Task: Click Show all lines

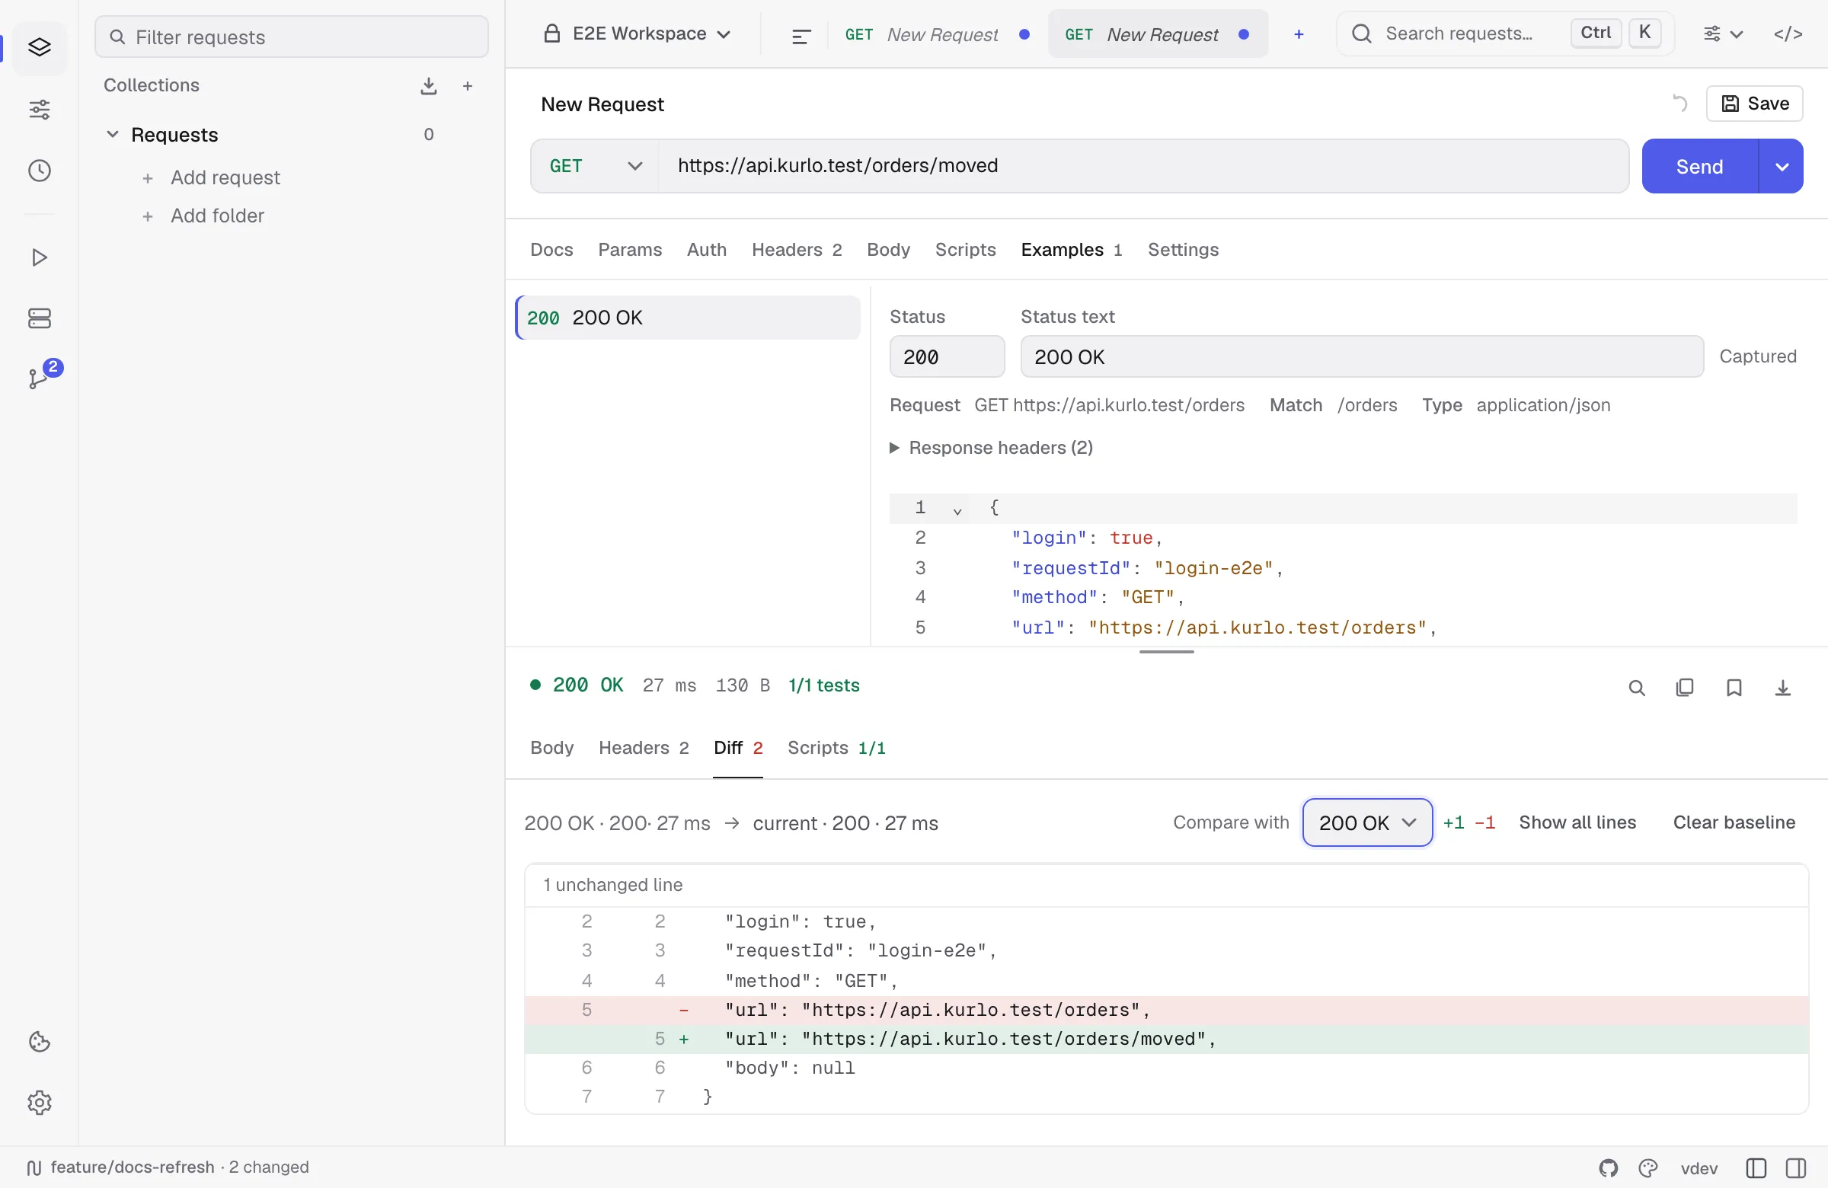Action: point(1577,822)
